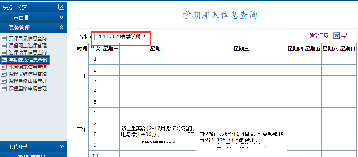
Task: Open 本周课表信息查询 menu item
Action: pyautogui.click(x=28, y=67)
